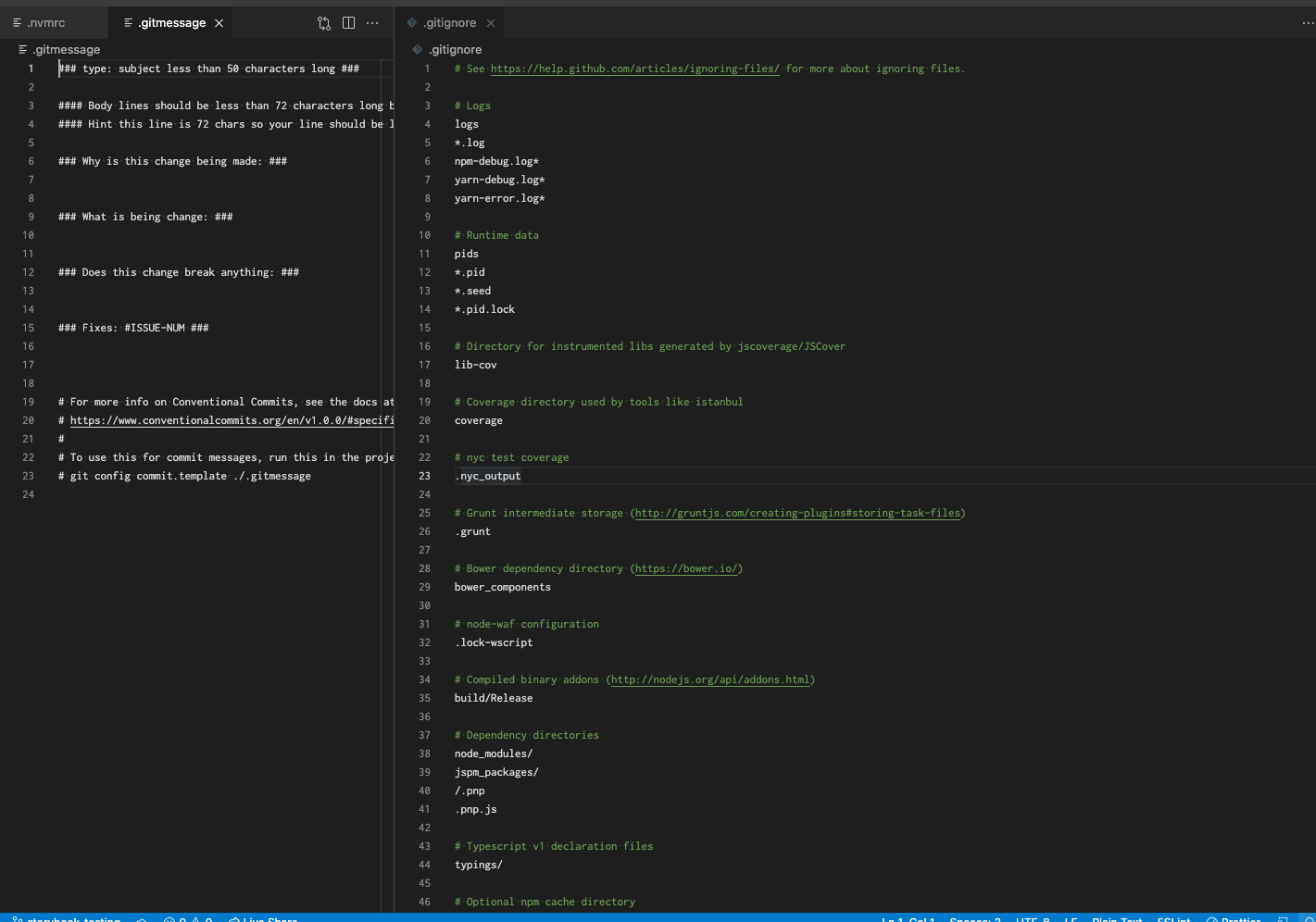Open the split editor icon in editor toolbar
The width and height of the screenshot is (1316, 922).
pos(348,22)
